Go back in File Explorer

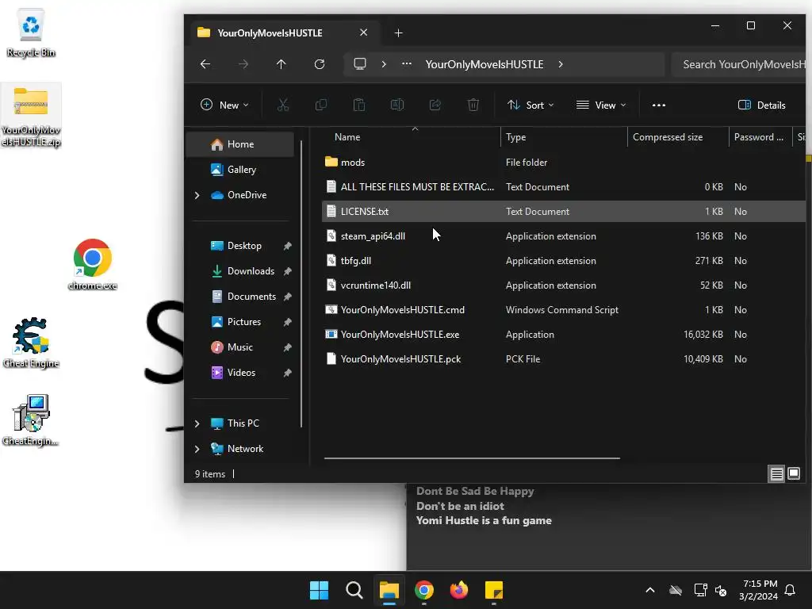pyautogui.click(x=205, y=64)
